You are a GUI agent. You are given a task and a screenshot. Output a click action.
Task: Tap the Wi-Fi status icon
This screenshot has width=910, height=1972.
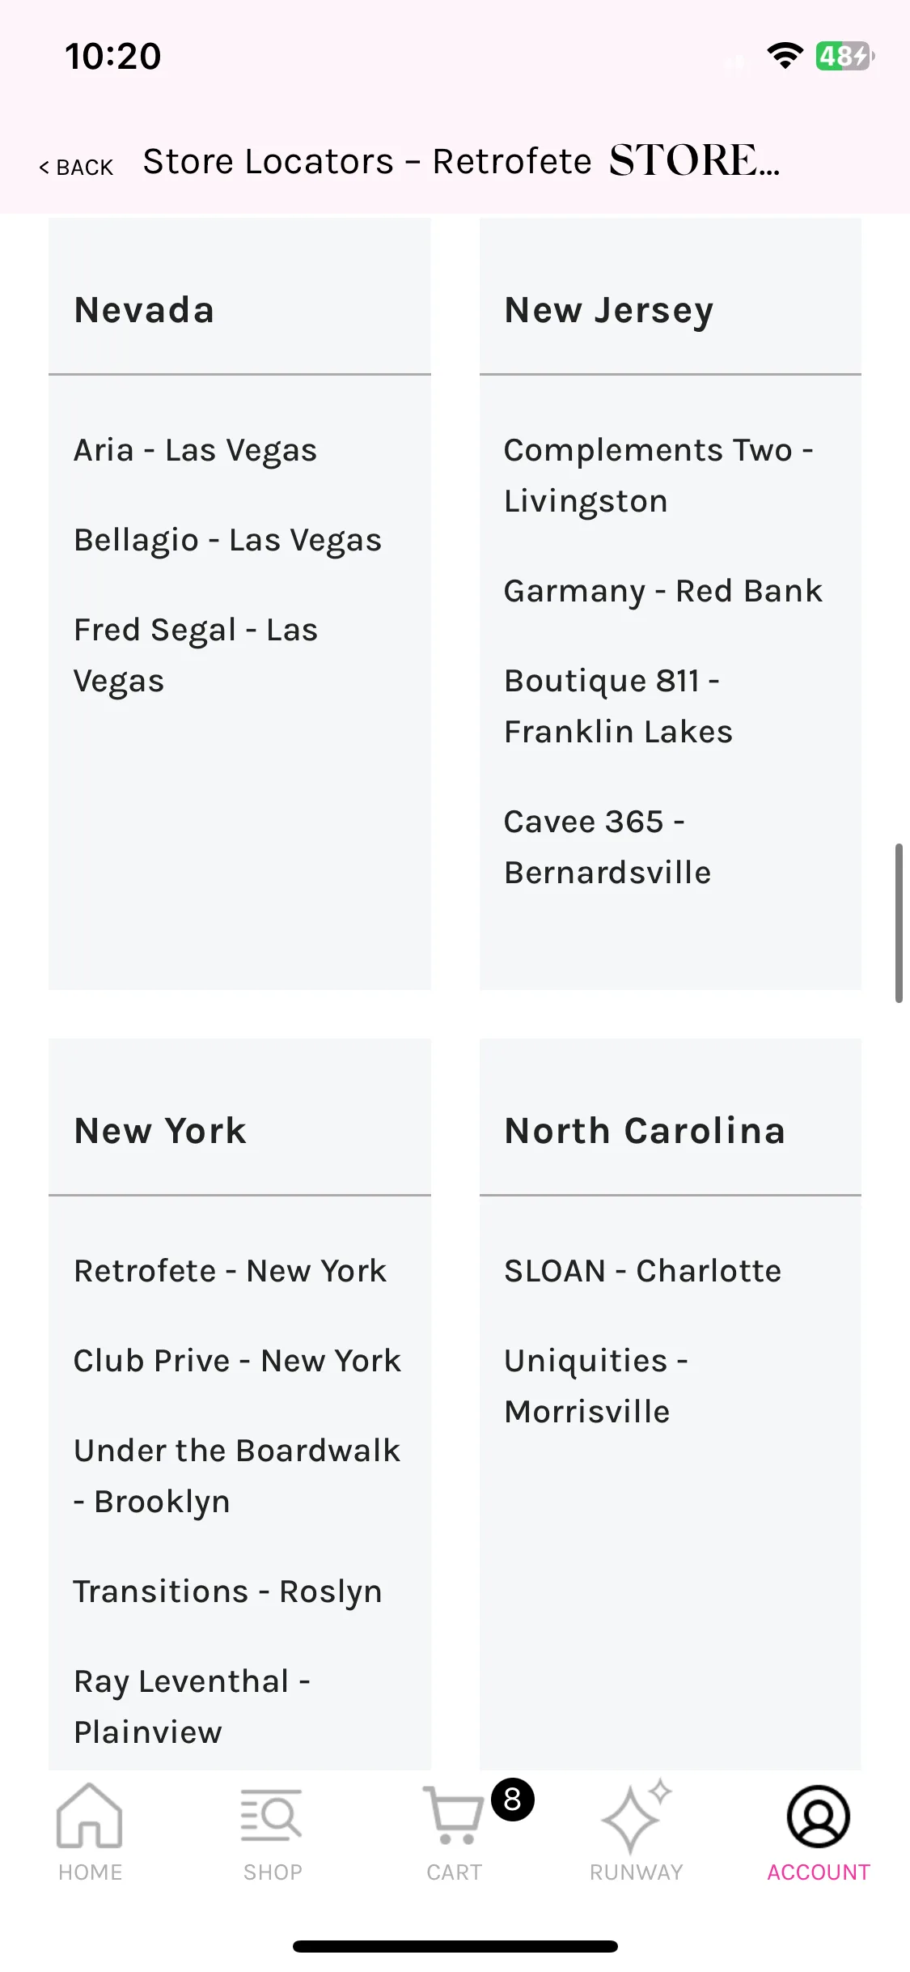click(785, 56)
